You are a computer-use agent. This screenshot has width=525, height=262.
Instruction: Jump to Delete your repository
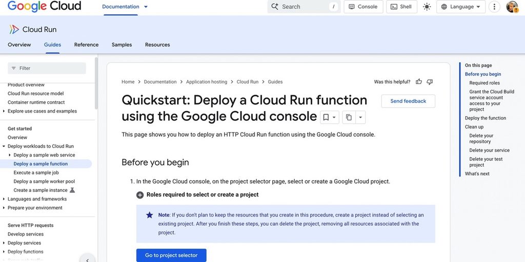481,139
